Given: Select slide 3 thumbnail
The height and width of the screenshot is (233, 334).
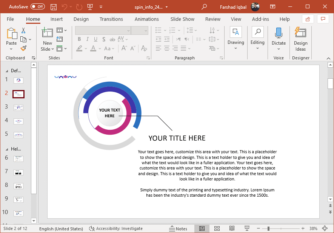Looking at the screenshot, I should pyautogui.click(x=18, y=107).
